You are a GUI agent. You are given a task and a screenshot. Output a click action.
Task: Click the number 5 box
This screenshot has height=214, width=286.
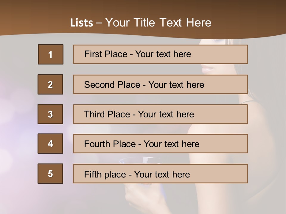[50, 174]
